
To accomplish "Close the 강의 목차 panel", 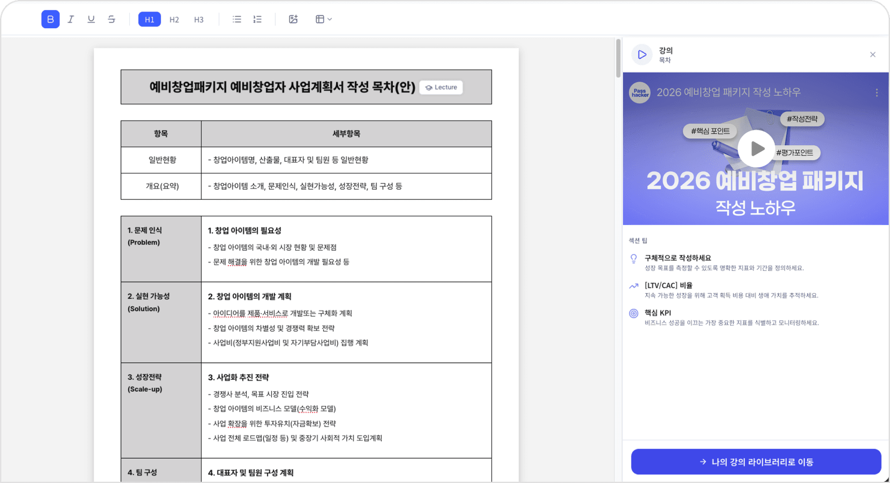I will point(873,54).
